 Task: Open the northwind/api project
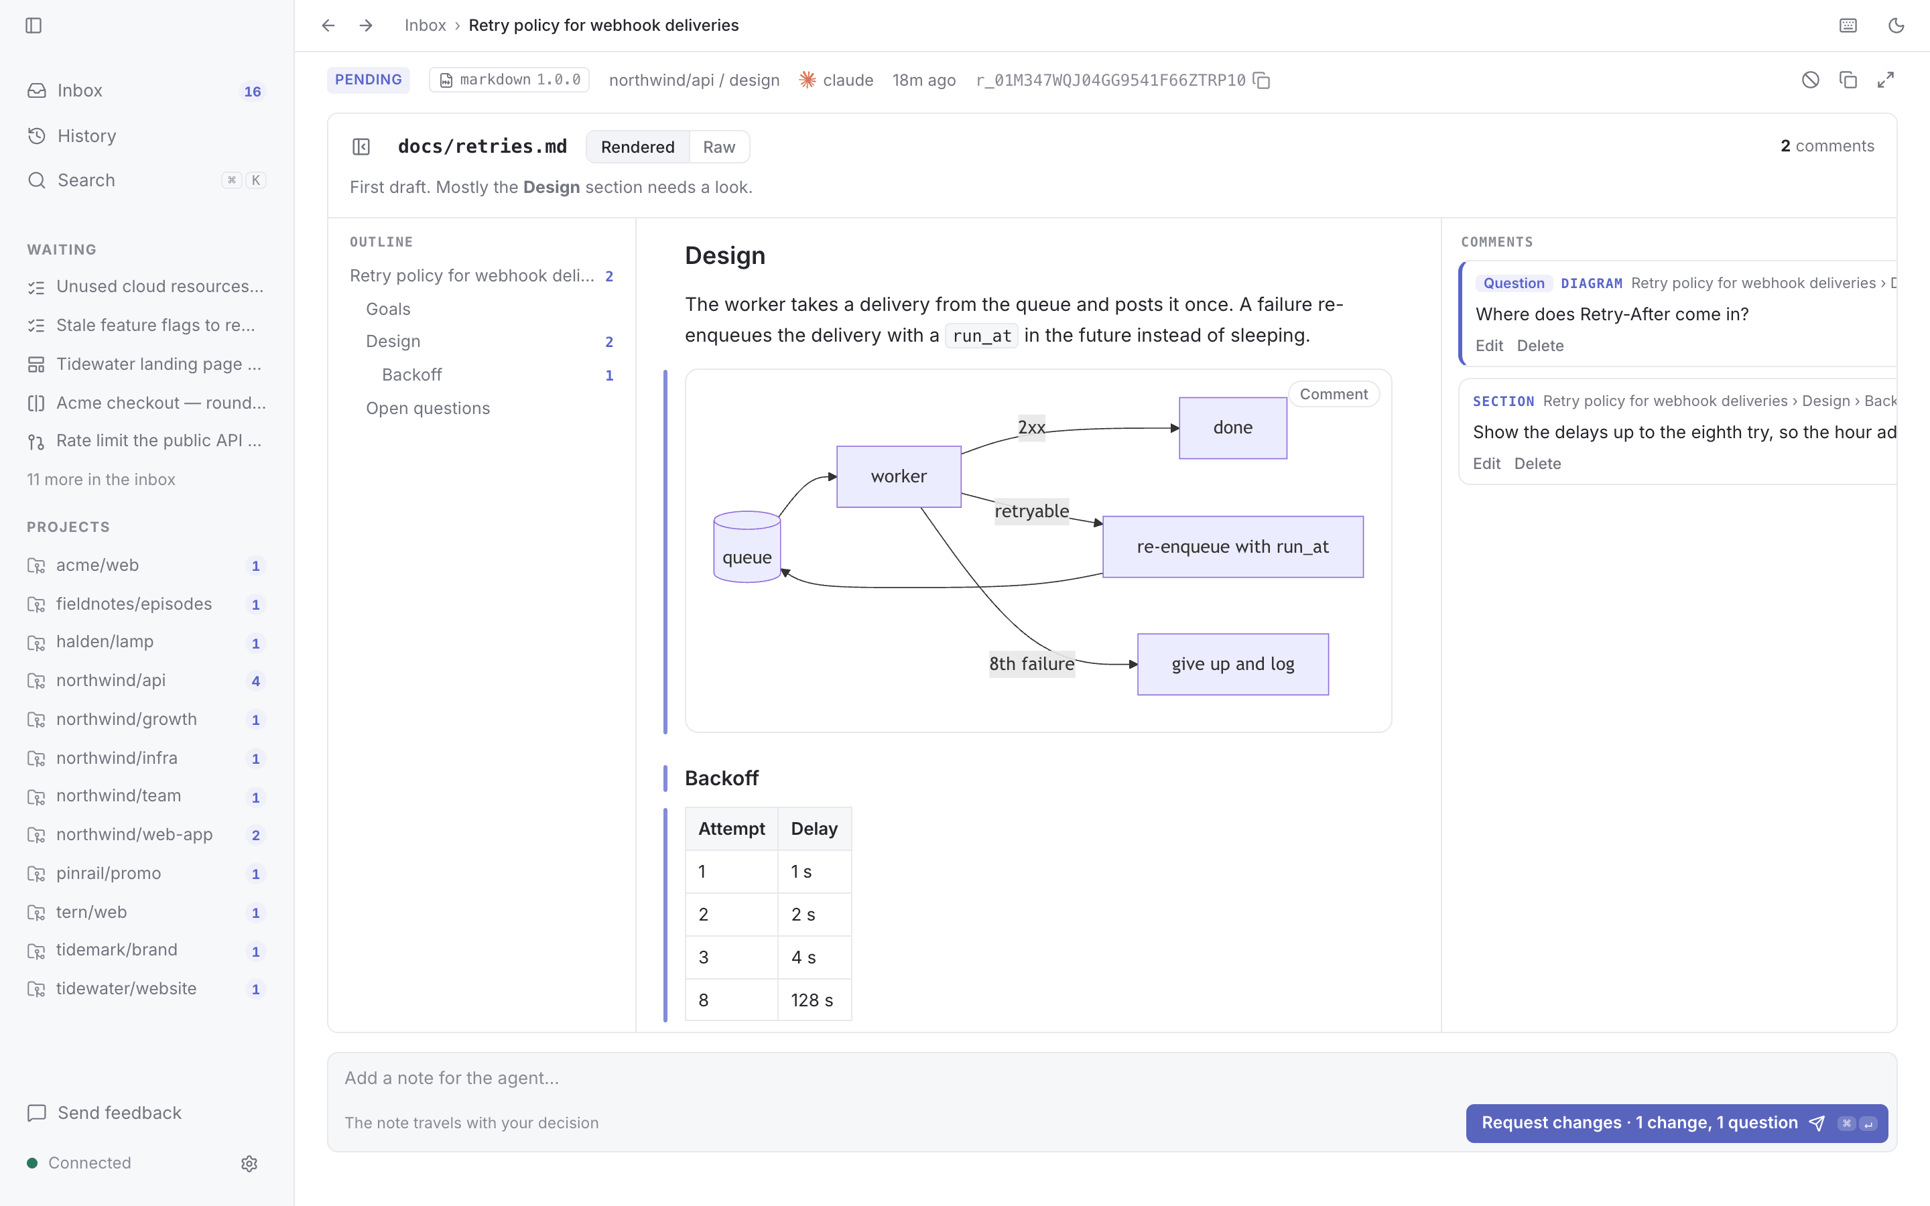tap(147, 680)
